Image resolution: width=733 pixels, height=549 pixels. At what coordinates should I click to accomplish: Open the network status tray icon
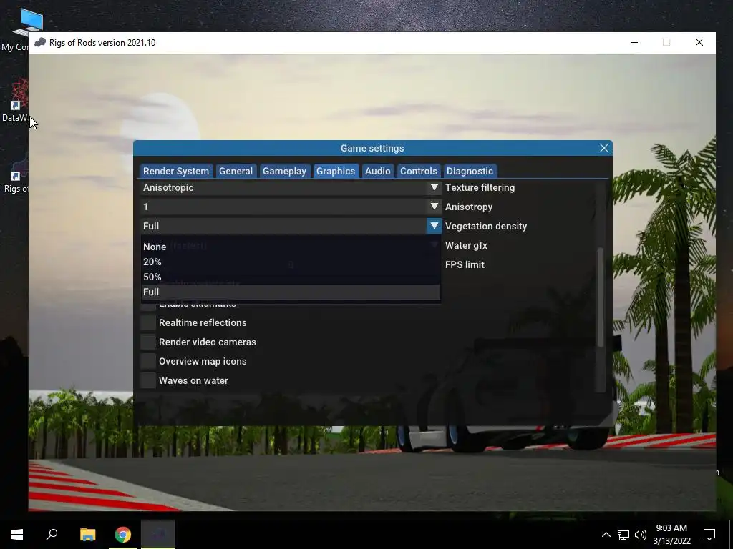coord(623,535)
